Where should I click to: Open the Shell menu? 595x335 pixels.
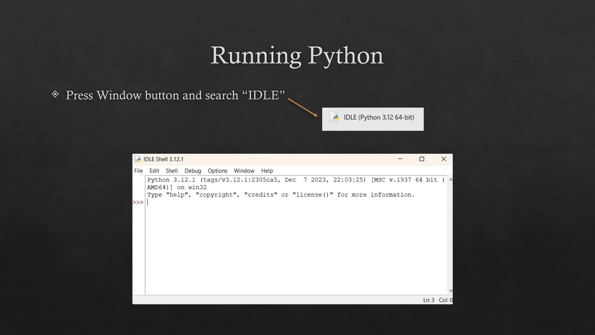(171, 171)
